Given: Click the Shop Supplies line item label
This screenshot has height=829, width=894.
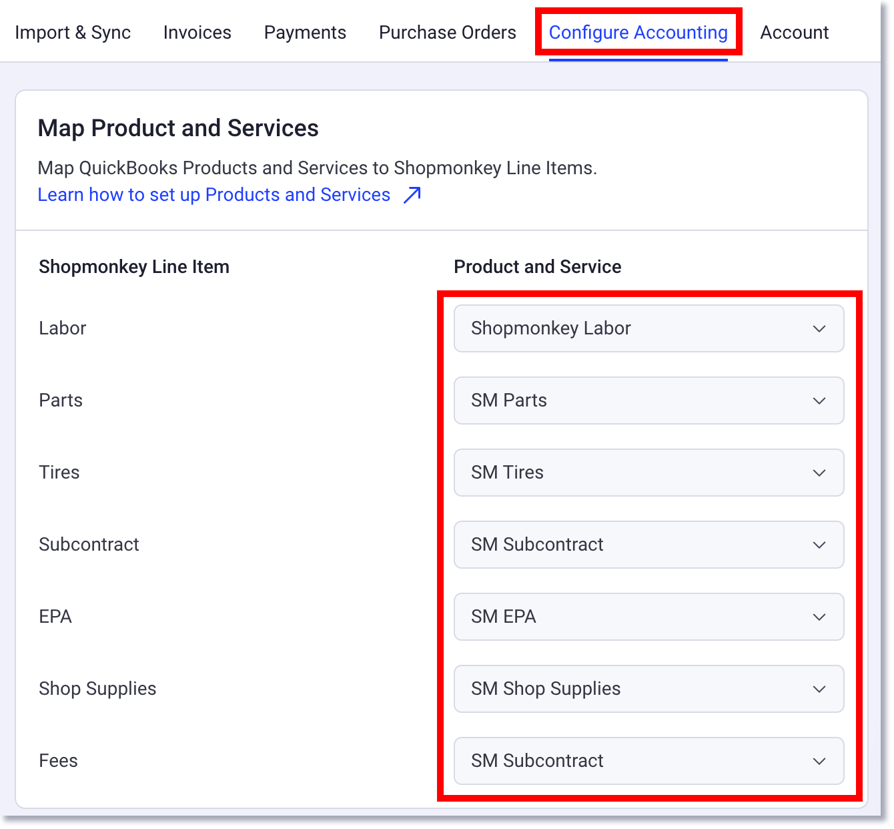Looking at the screenshot, I should point(97,689).
